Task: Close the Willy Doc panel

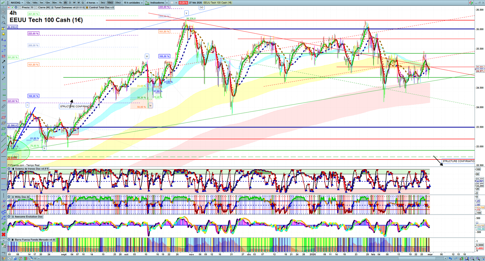Action: (9, 197)
